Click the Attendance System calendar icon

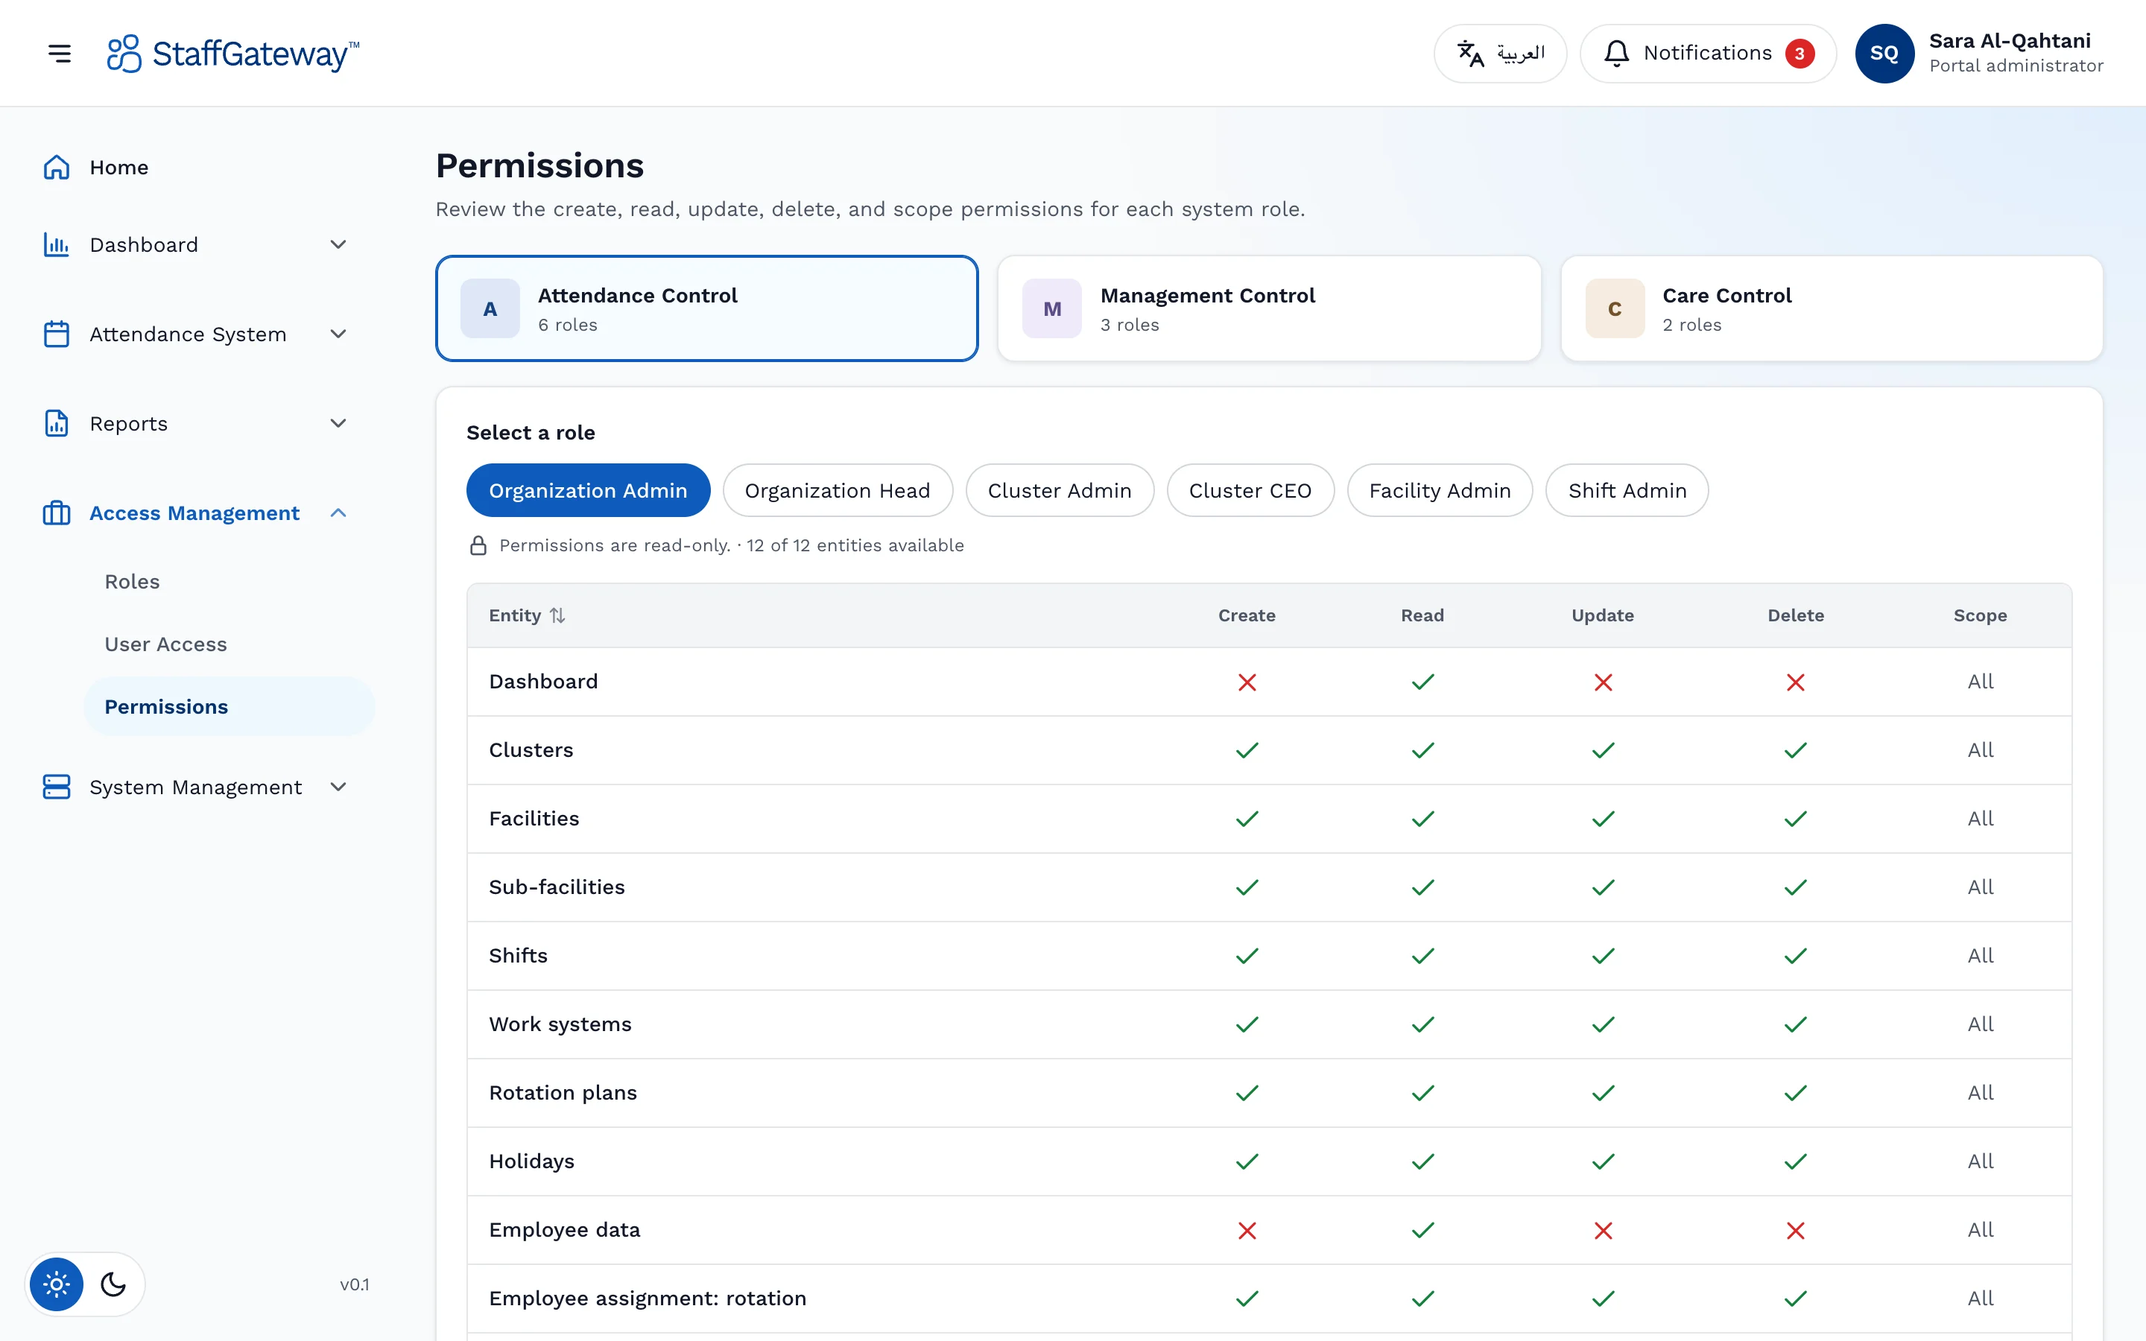[x=57, y=335]
